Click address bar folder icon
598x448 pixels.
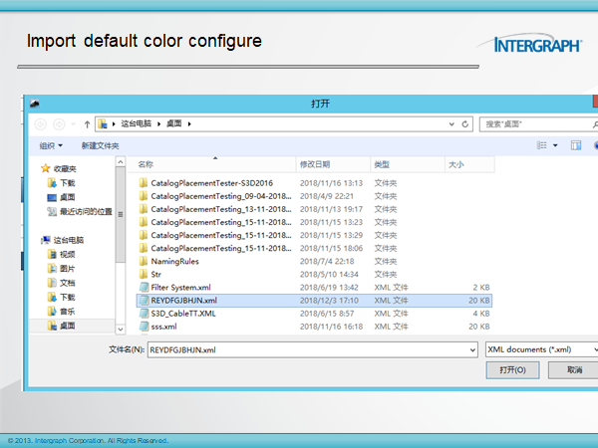tap(103, 123)
